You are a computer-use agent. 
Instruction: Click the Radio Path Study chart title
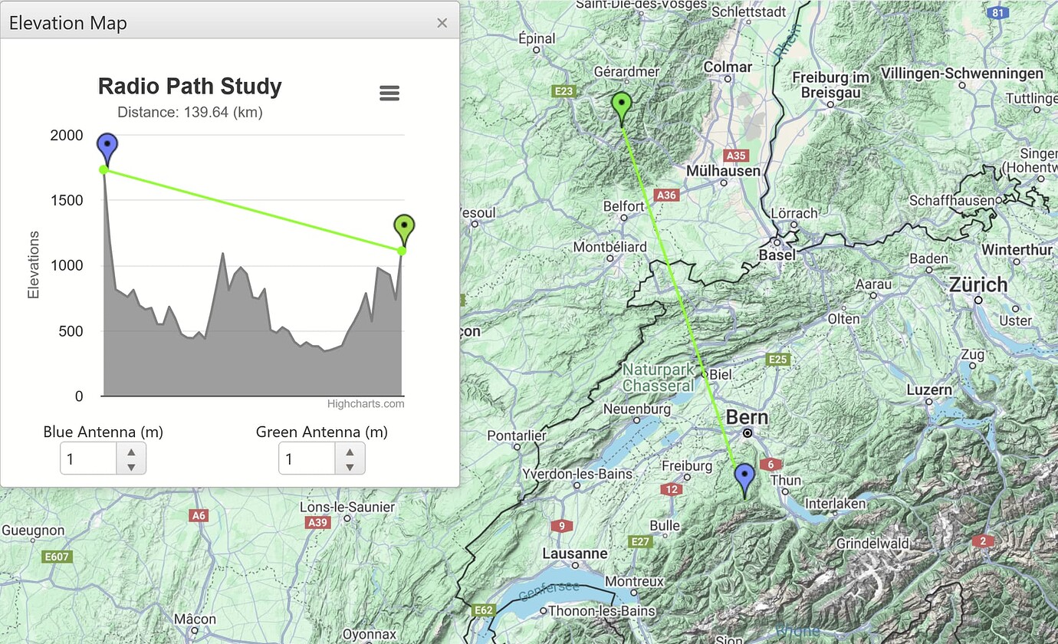189,86
